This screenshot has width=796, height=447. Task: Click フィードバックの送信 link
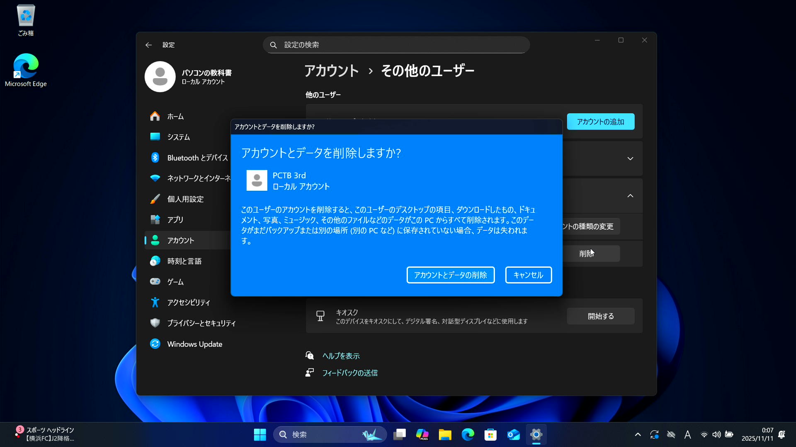click(x=350, y=373)
